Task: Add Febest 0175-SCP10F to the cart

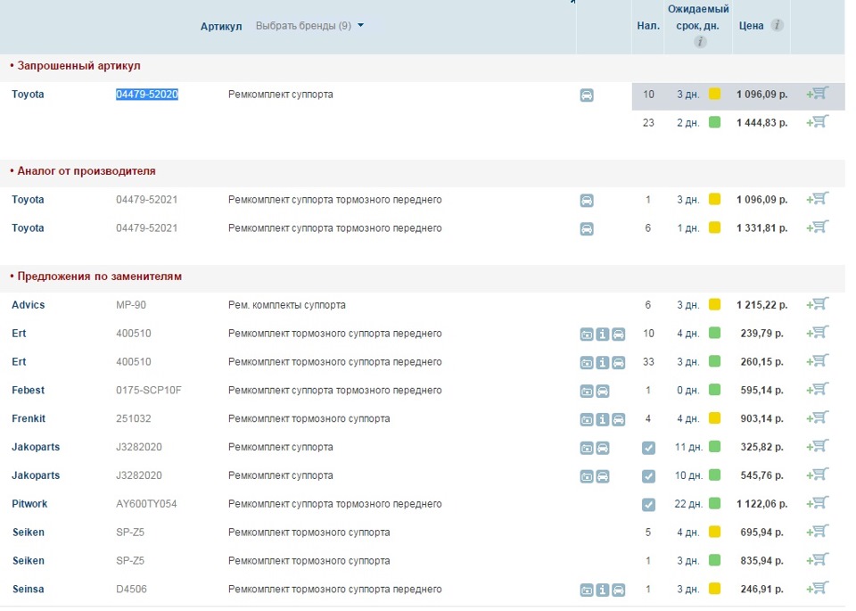Action: coord(818,390)
